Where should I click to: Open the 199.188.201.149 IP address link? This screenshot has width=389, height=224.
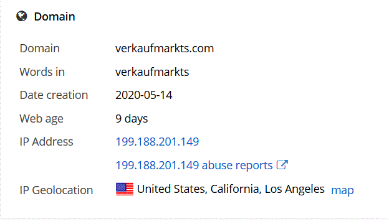point(157,142)
